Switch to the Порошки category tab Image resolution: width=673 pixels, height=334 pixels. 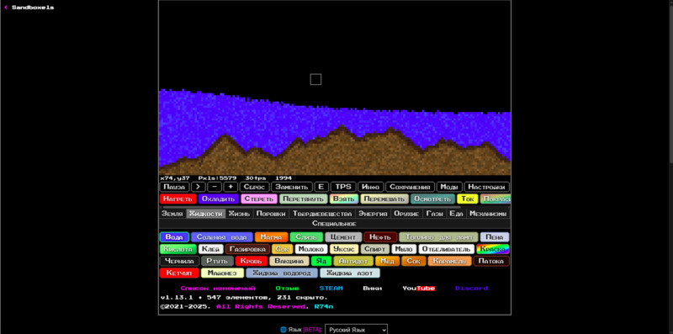pos(271,214)
